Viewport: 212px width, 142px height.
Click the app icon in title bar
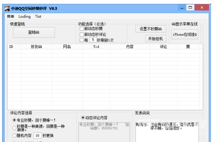(x=7, y=8)
